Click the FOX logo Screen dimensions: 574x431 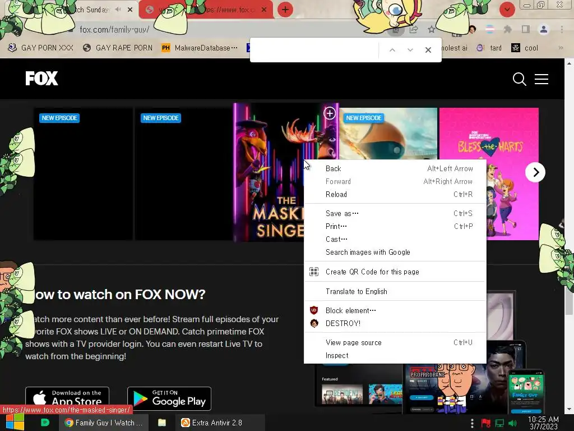(x=41, y=78)
